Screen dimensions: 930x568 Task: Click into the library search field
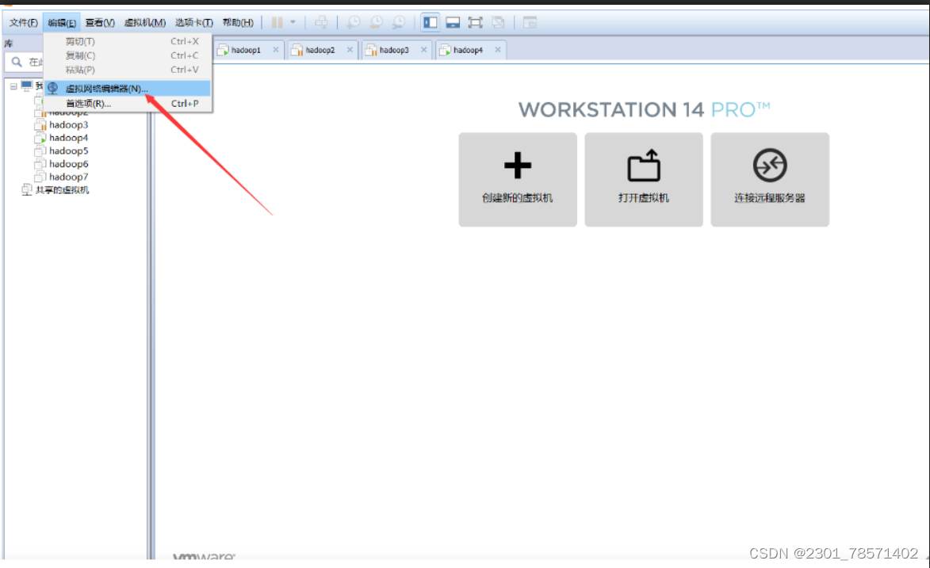coord(25,62)
